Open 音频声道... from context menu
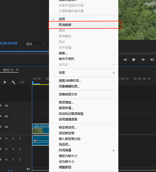The image size is (156, 172). (84, 108)
